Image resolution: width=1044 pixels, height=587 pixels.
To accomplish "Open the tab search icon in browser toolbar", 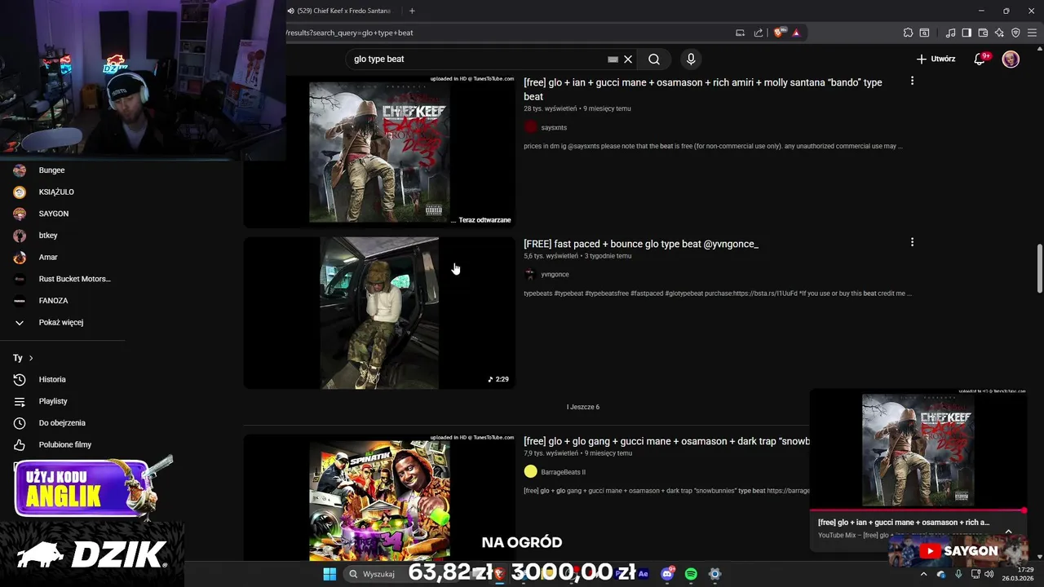I will (924, 33).
